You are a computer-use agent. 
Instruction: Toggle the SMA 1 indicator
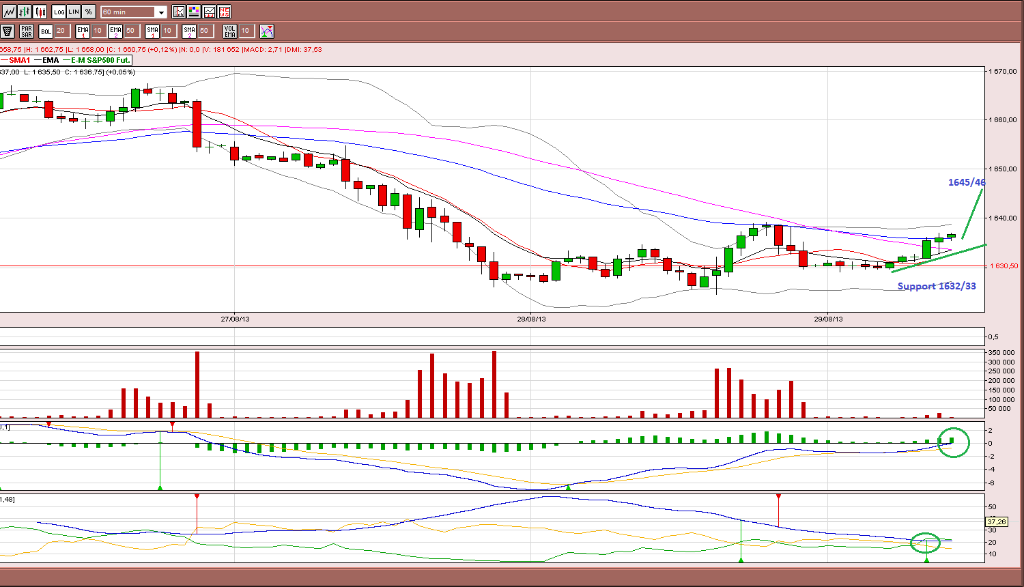[152, 31]
